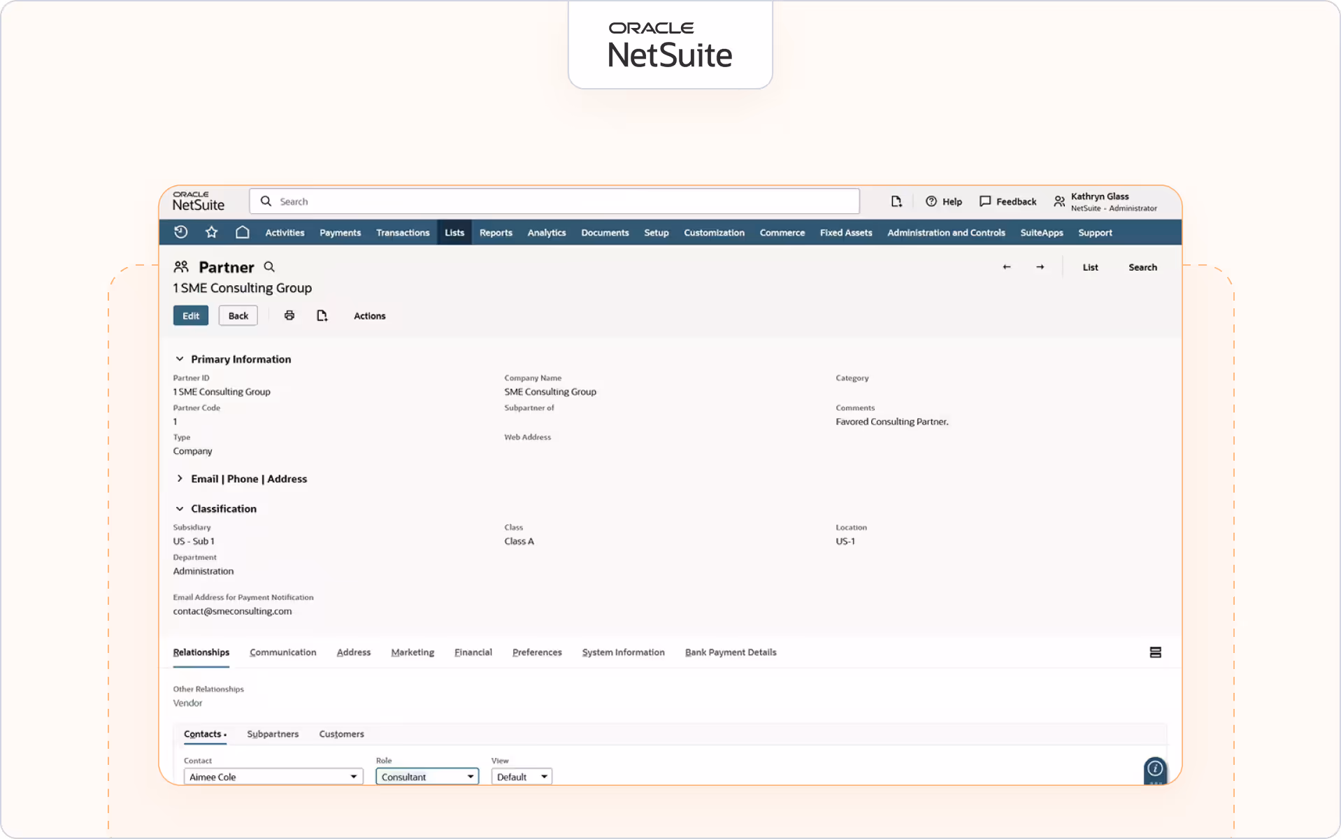
Task: Switch to the System Information tab
Action: [624, 652]
